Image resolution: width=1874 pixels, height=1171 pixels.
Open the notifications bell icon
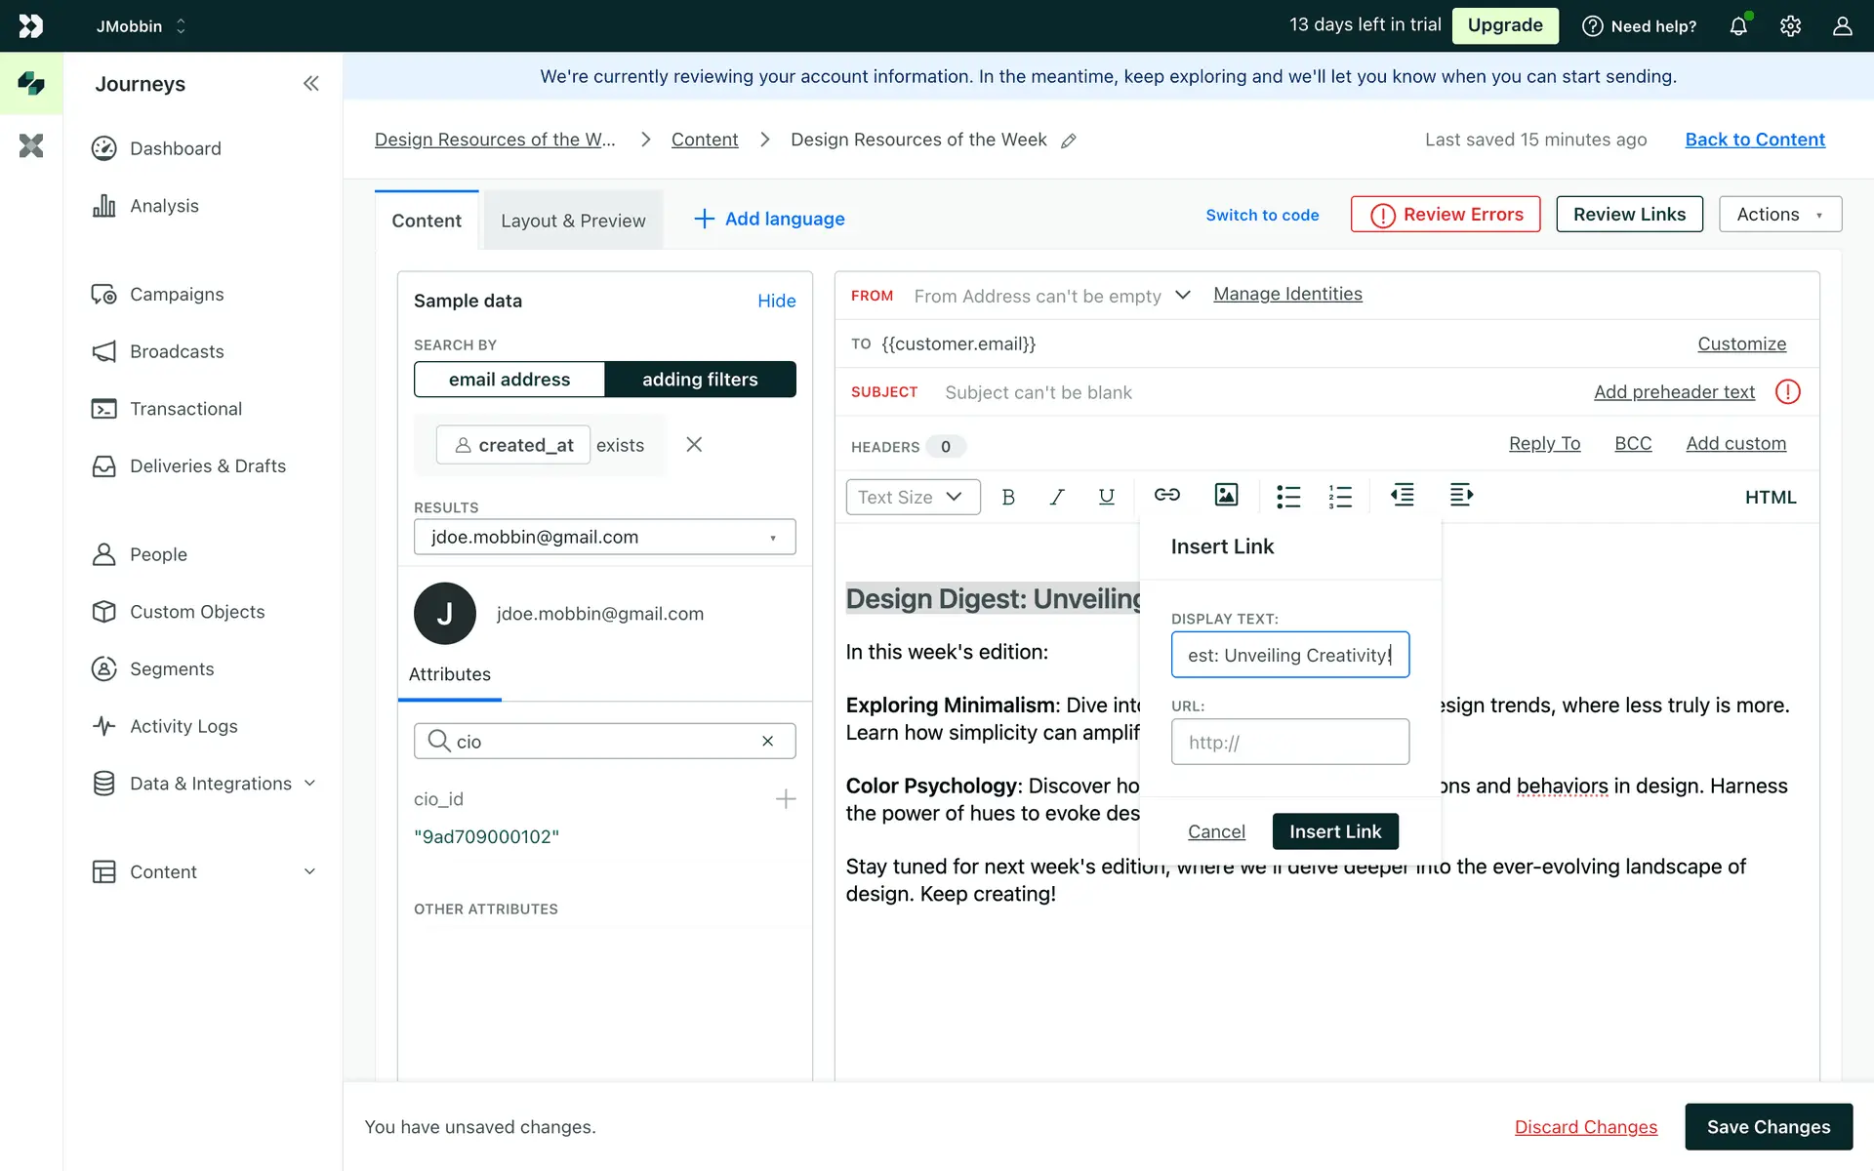click(x=1738, y=26)
